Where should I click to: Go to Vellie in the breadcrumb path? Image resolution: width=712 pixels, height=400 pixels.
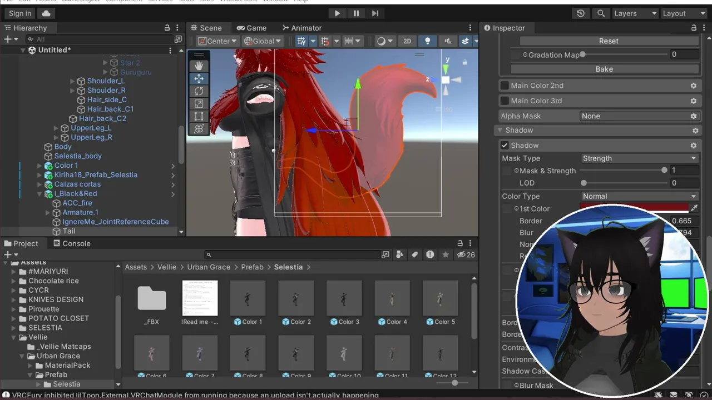167,267
